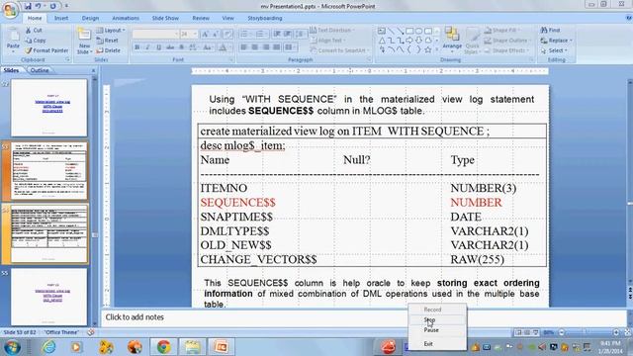Open the Shape Outline dropdown
The image size is (633, 356).
(x=507, y=41)
